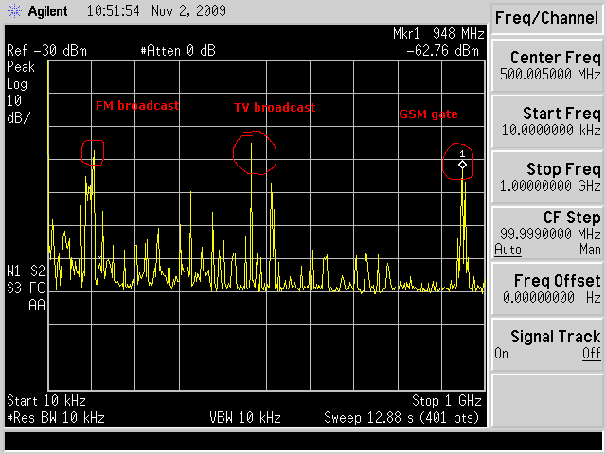Image resolution: width=606 pixels, height=454 pixels.
Task: Click the 10.0000000 kHz start frequency value
Action: [x=551, y=131]
